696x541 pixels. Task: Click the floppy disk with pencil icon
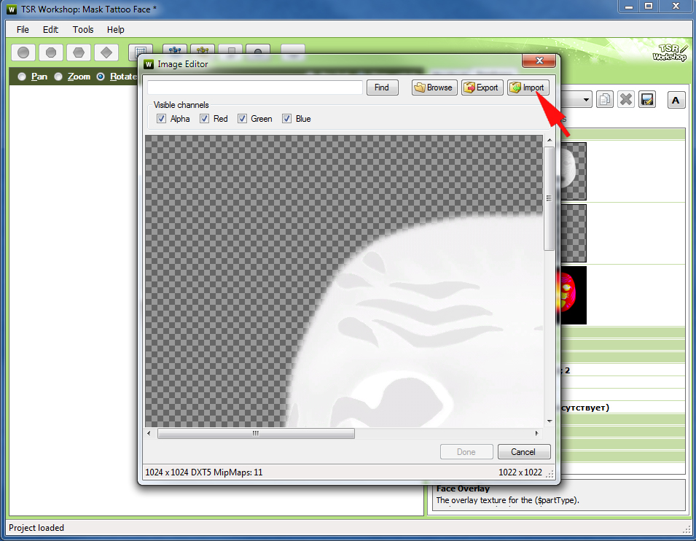647,99
